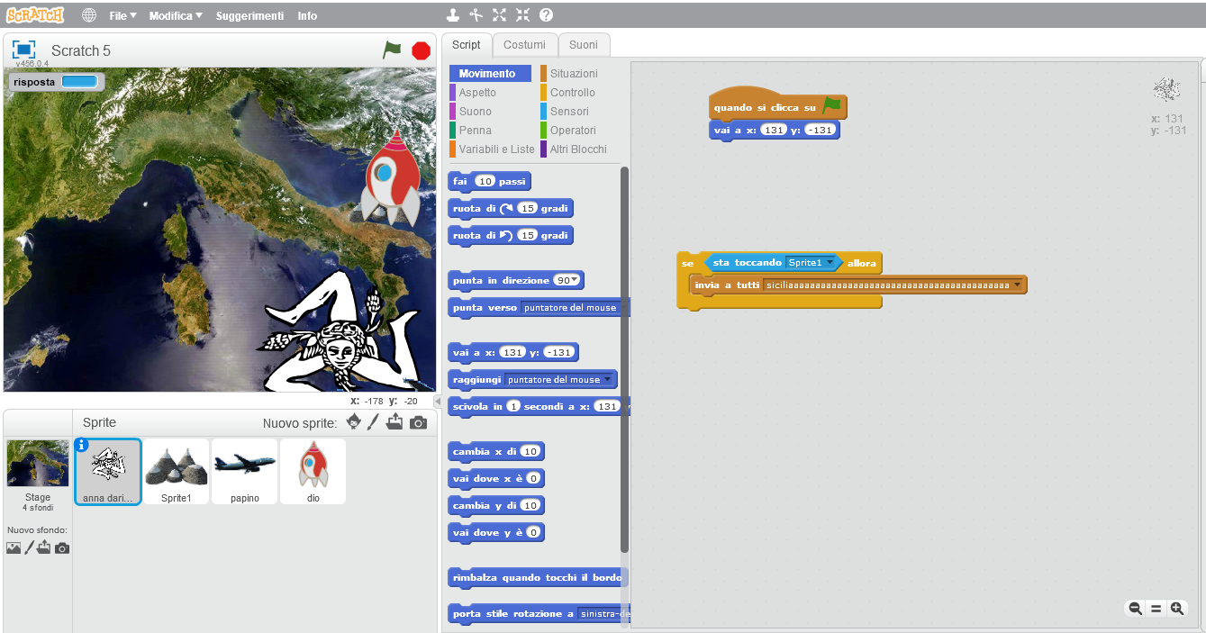
Task: Select the duplicate stamp tool
Action: 453,15
